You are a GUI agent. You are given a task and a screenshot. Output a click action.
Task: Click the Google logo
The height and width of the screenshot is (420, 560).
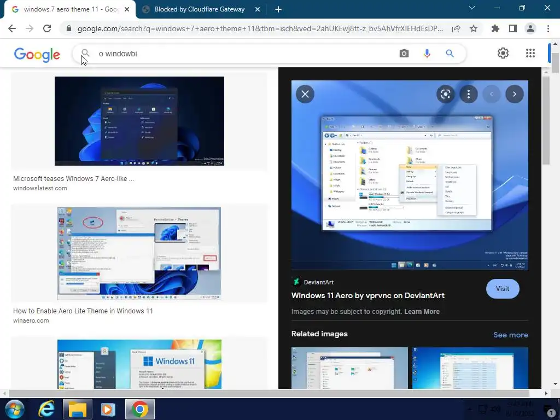tap(37, 55)
